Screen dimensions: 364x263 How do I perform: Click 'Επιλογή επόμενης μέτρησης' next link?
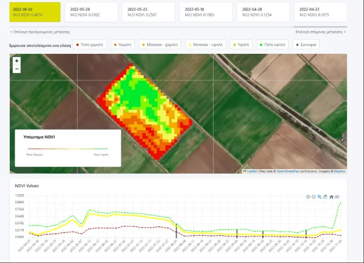pos(320,32)
